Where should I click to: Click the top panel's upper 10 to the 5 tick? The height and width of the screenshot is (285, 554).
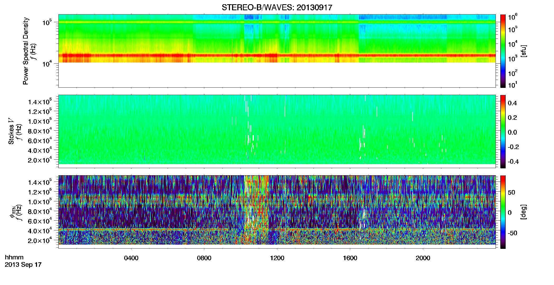click(47, 22)
